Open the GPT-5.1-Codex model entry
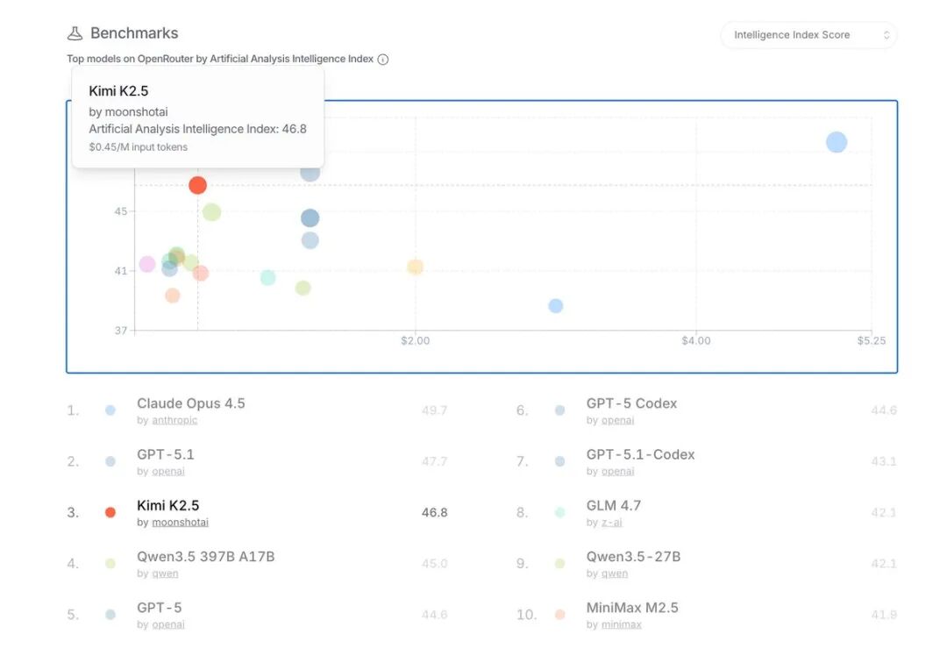 coord(640,454)
